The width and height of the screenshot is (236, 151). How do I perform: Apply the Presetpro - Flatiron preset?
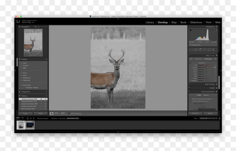[x=32, y=88]
